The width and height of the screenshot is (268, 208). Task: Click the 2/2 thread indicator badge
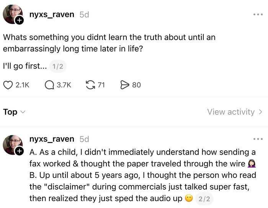pyautogui.click(x=204, y=198)
